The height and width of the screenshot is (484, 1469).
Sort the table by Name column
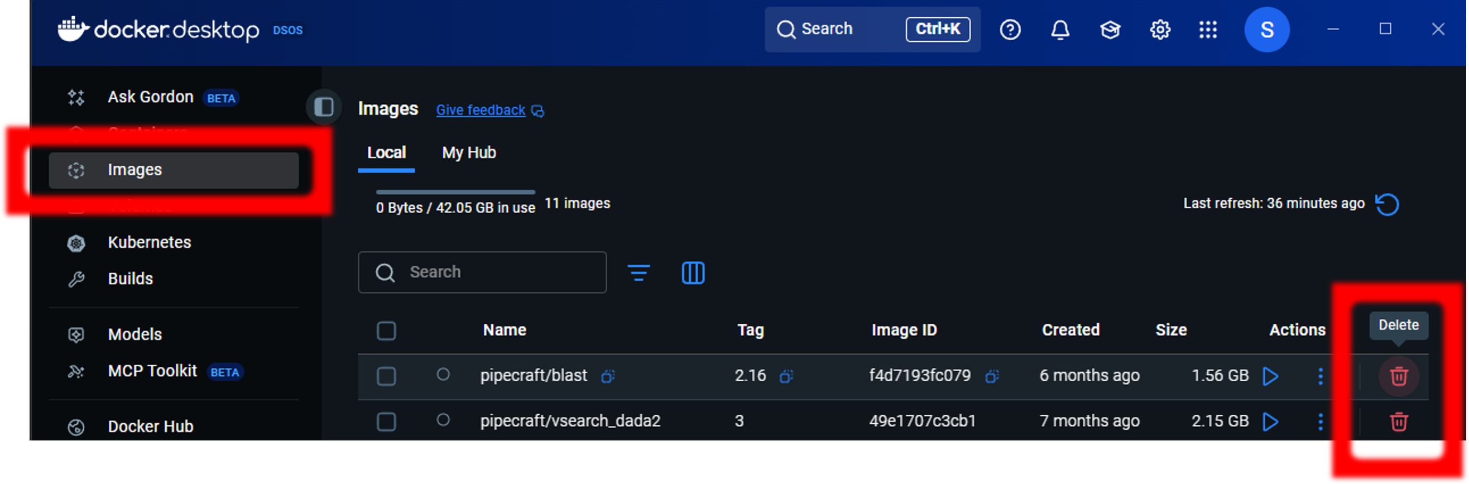click(x=504, y=330)
